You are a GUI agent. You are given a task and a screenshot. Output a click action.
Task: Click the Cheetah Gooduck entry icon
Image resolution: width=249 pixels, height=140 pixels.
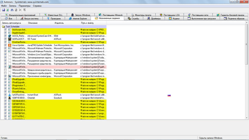point(10,98)
